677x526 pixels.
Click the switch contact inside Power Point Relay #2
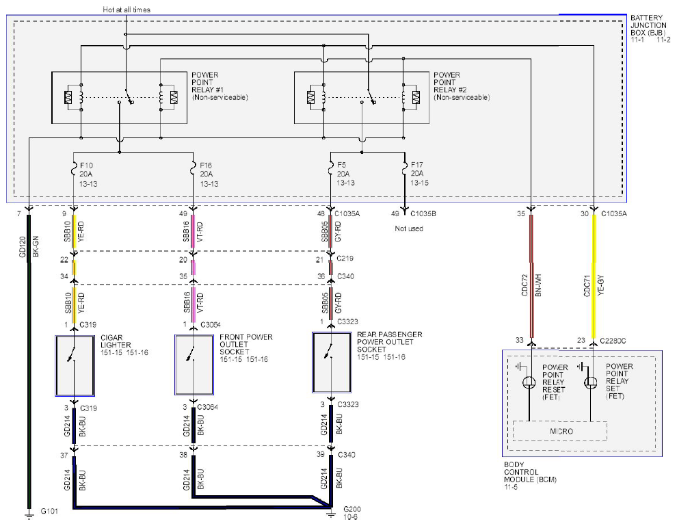(371, 96)
